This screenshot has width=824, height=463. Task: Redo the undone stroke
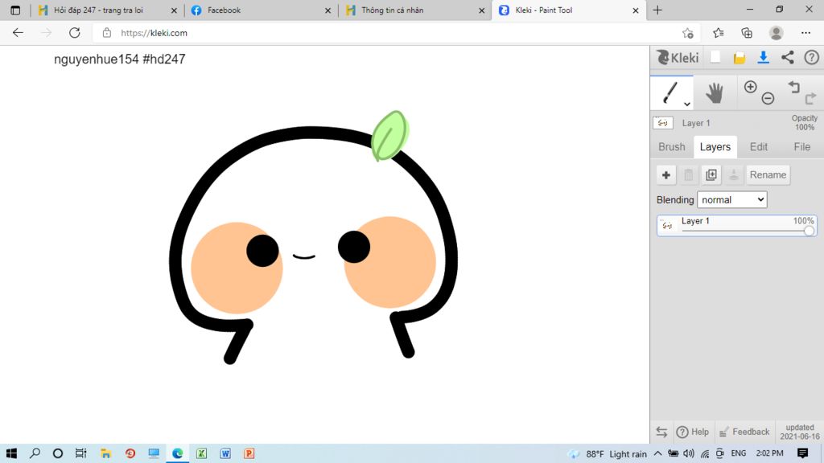click(811, 97)
